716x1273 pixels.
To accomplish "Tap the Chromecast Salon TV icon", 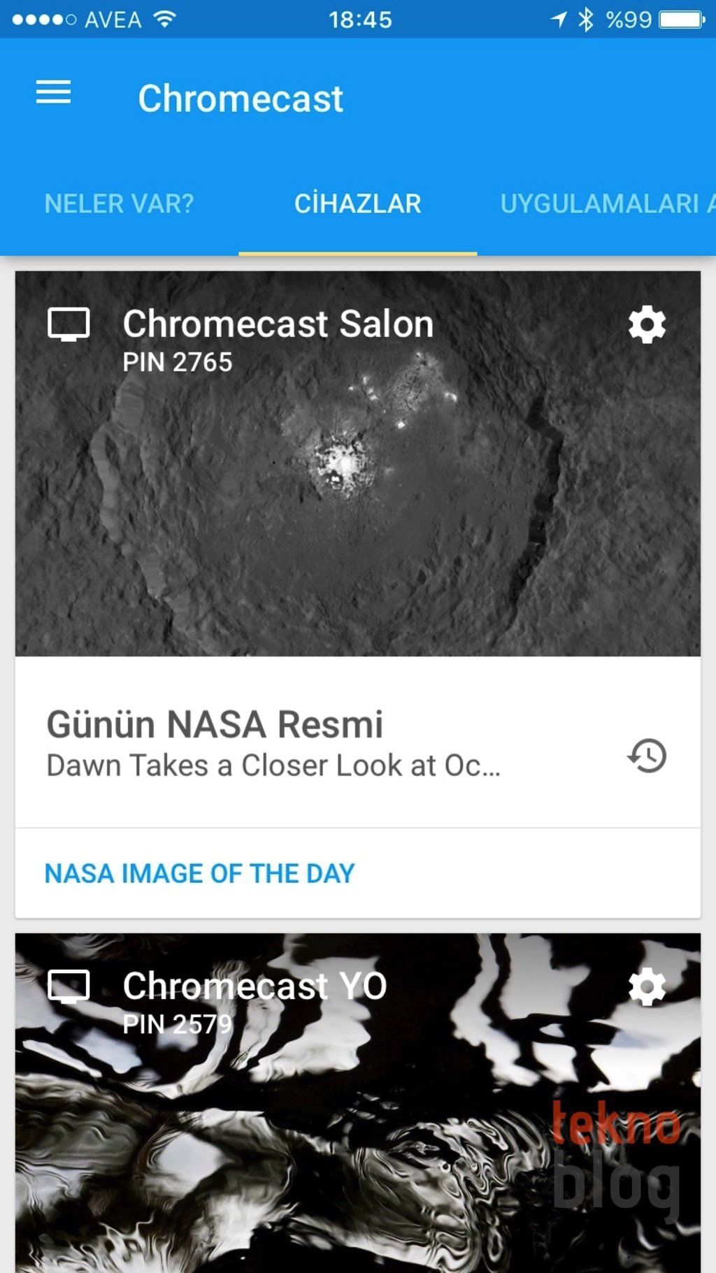I will coord(69,324).
